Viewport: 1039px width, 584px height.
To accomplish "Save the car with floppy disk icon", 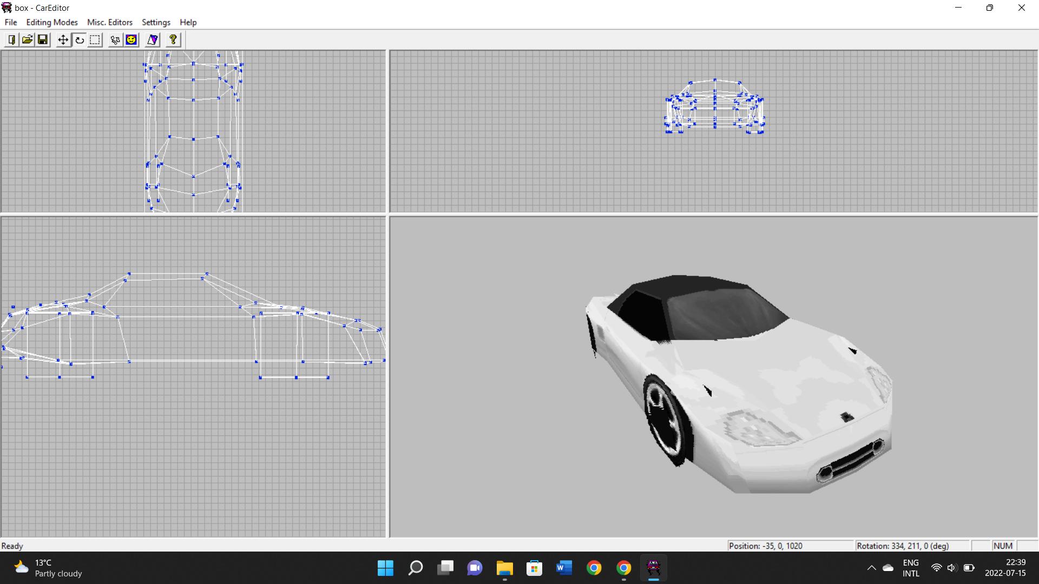I will coord(43,40).
